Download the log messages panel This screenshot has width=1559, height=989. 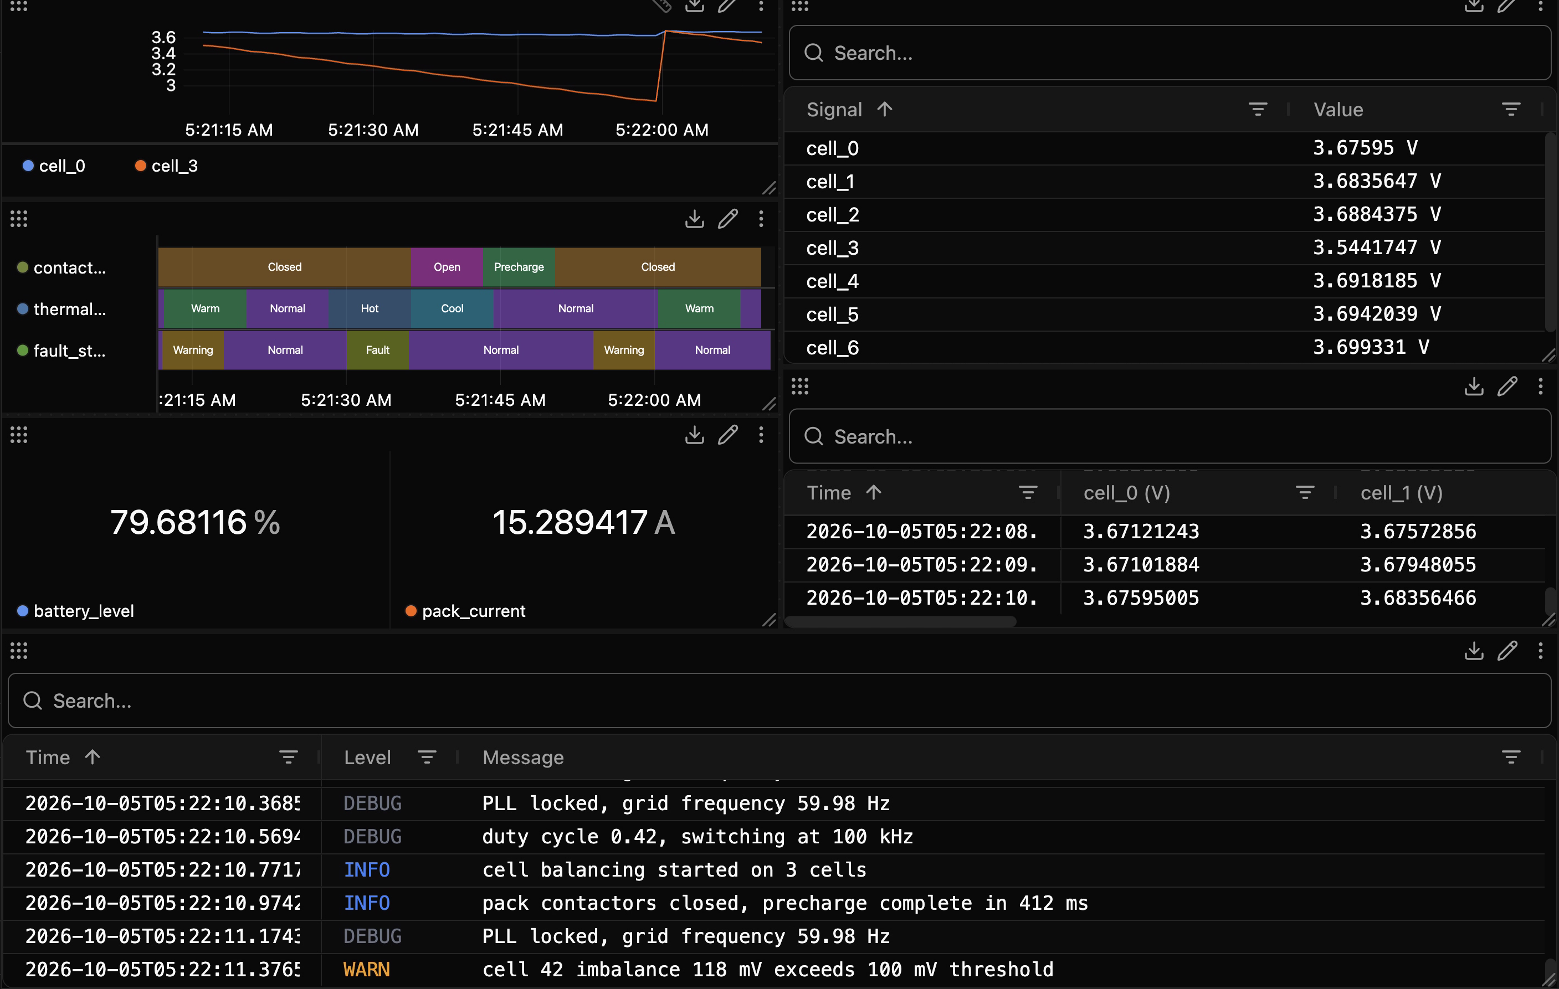click(x=1474, y=651)
